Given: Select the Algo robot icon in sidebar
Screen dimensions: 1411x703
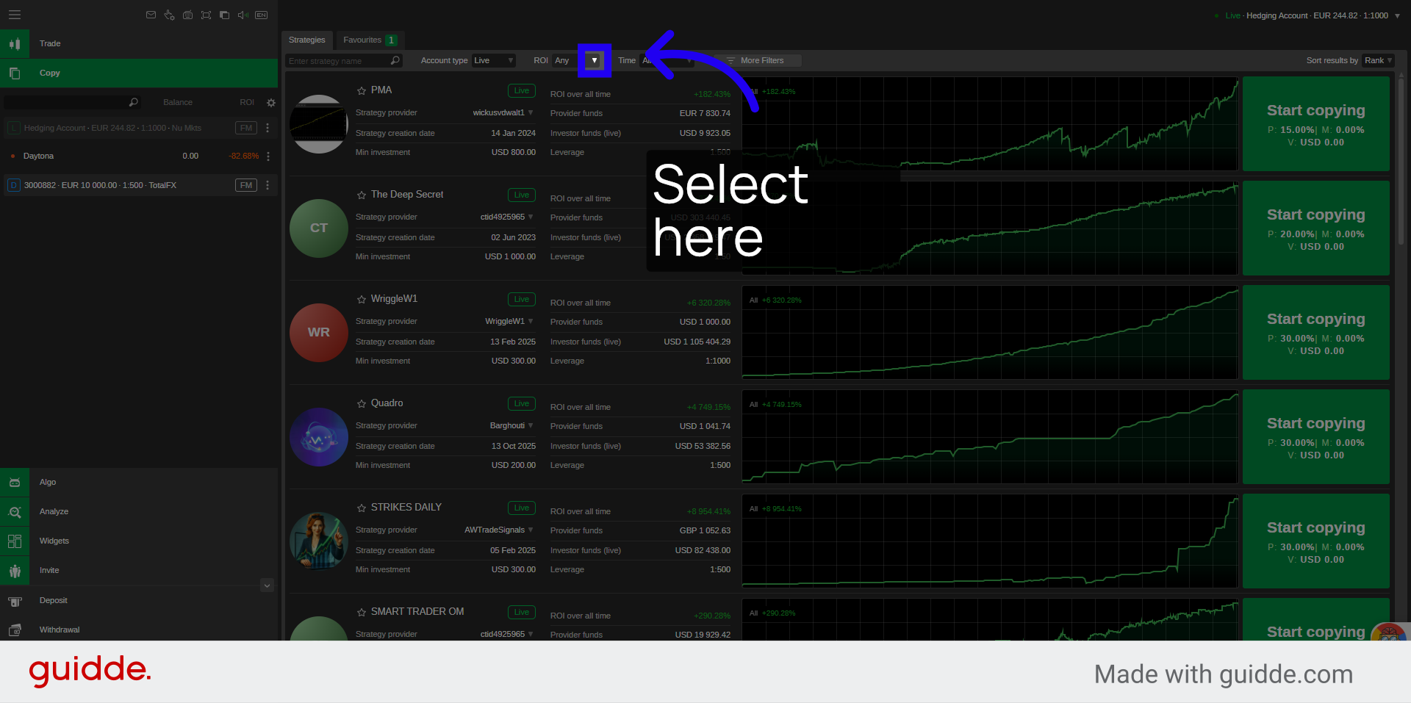Looking at the screenshot, I should (x=15, y=482).
